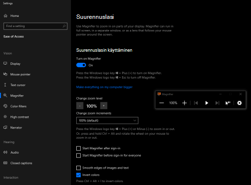The height and width of the screenshot is (185, 251).
Task: Click previous sentence icon in Magnifier toolbar
Action: click(x=196, y=103)
